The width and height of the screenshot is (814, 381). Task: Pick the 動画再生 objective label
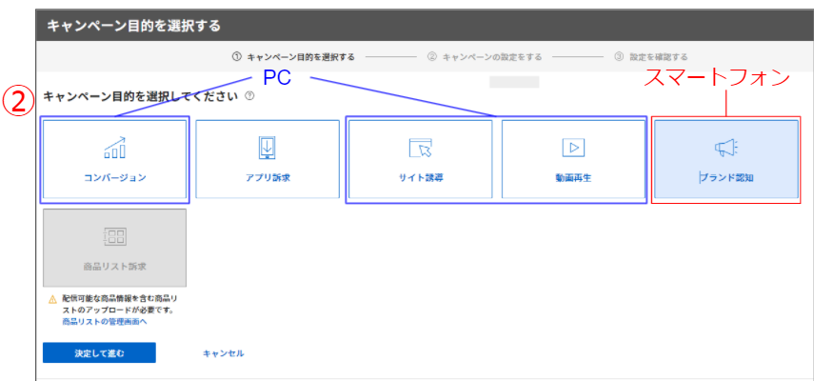tap(572, 178)
